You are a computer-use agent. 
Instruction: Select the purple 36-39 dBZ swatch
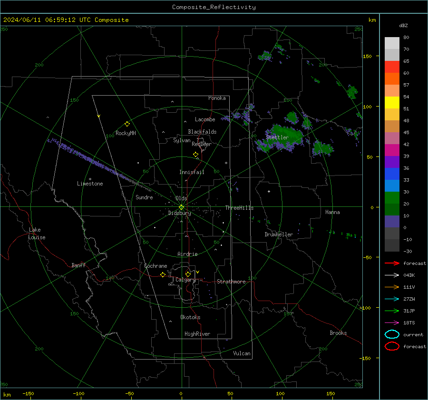pyautogui.click(x=392, y=162)
